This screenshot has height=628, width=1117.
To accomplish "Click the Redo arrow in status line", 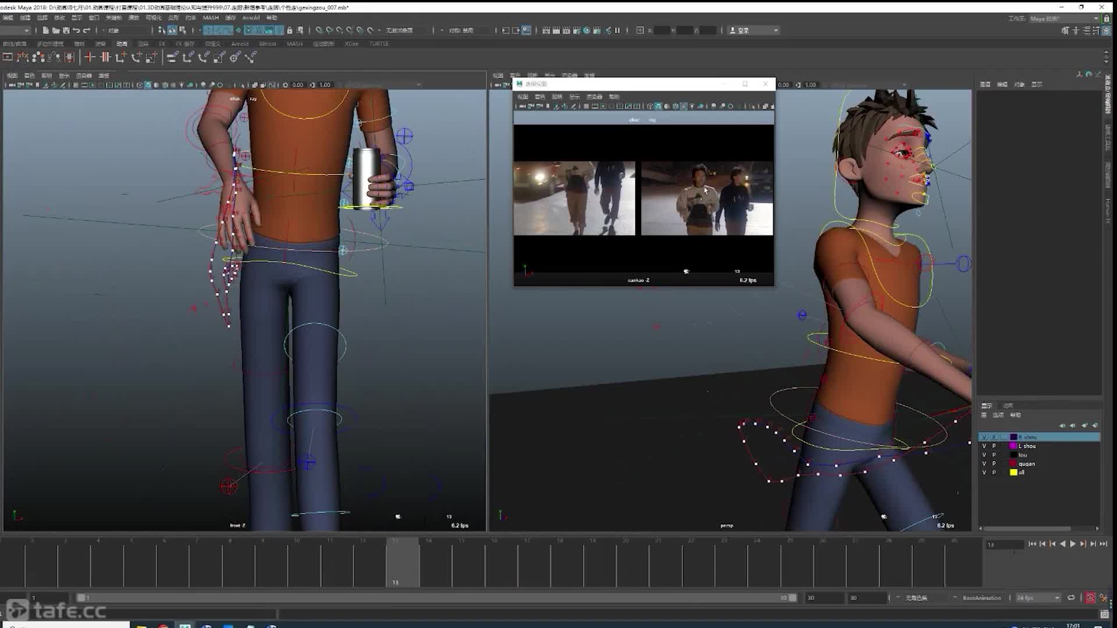I will click(x=87, y=30).
